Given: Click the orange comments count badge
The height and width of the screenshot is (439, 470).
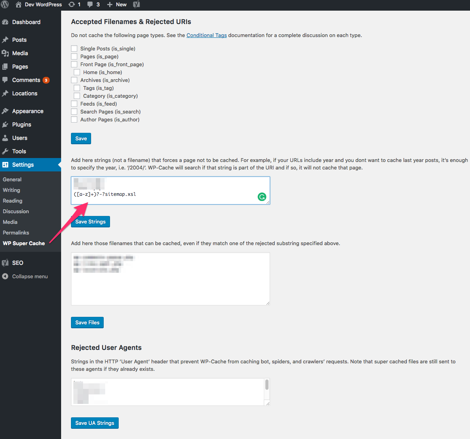Looking at the screenshot, I should tap(46, 80).
